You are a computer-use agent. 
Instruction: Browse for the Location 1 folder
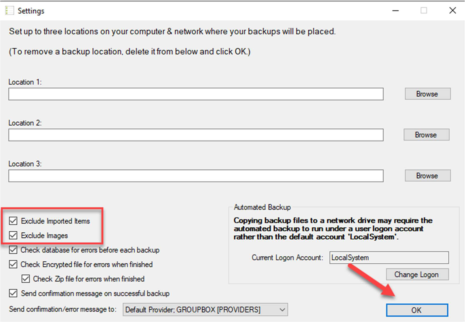coord(427,94)
